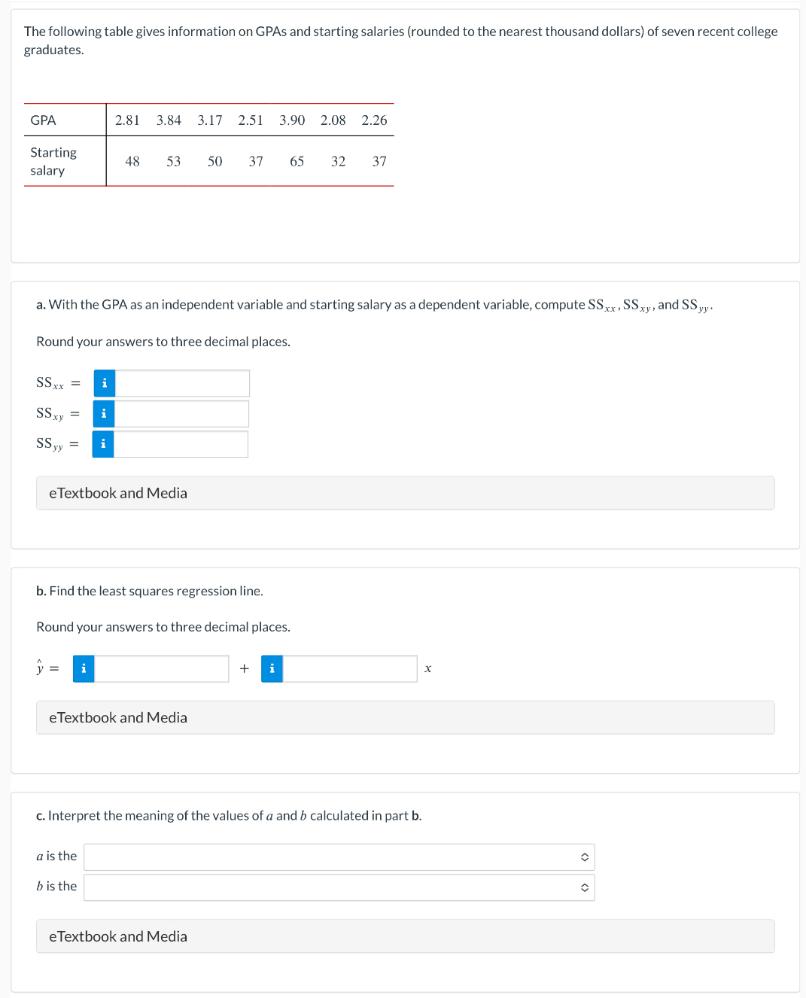Click the info icon next to SSyy
The width and height of the screenshot is (806, 998).
click(103, 444)
